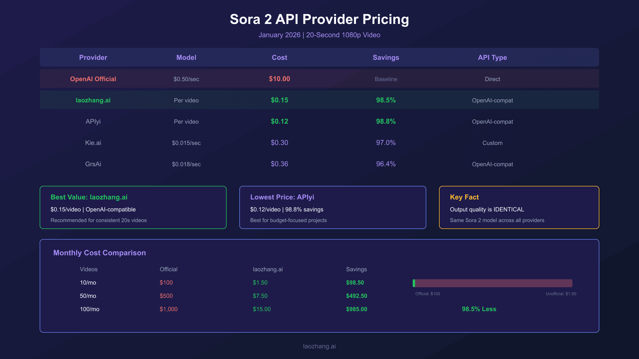Open the Lowest Price APIyi card
This screenshot has height=359, width=639.
tap(333, 207)
